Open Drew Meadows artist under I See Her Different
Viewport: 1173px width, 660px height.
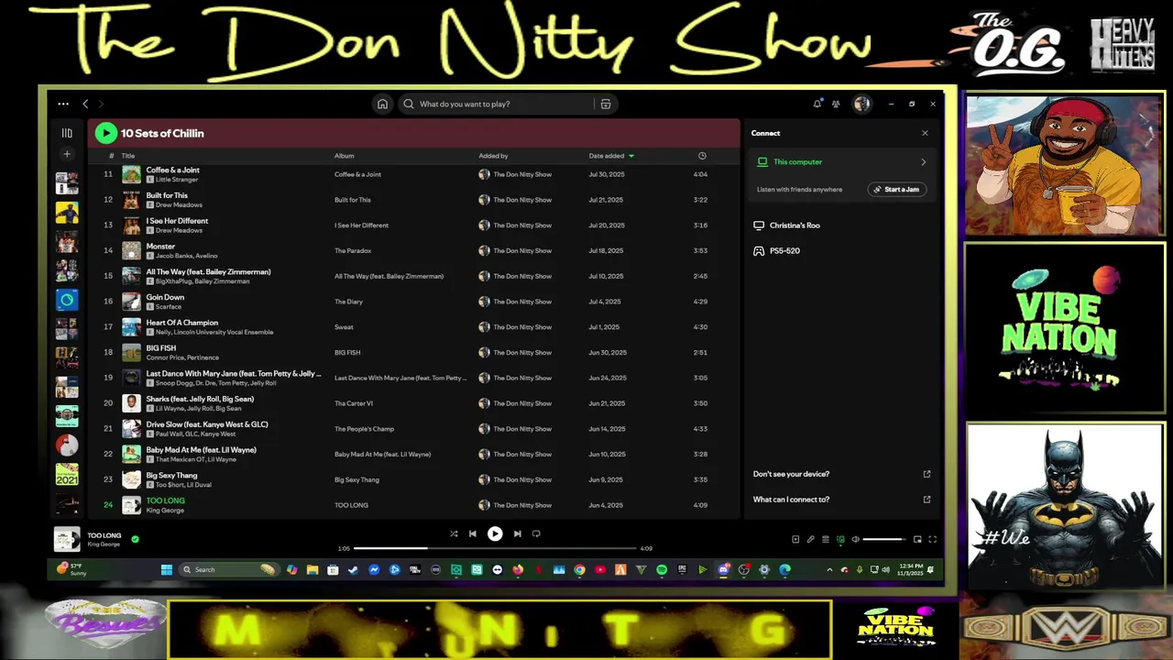[179, 230]
